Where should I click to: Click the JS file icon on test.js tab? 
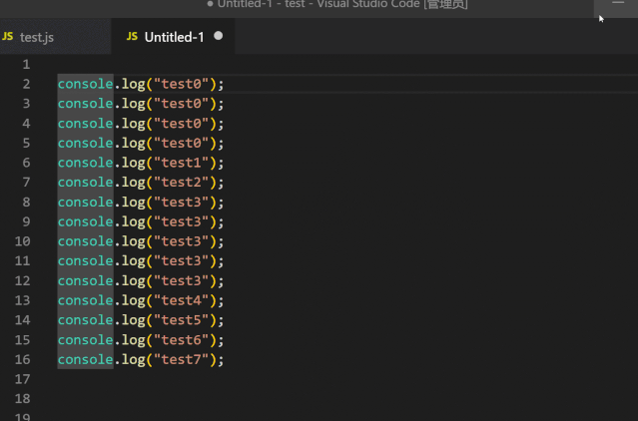pos(7,37)
